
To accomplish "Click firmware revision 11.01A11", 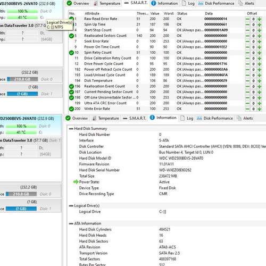I will 167,164.
